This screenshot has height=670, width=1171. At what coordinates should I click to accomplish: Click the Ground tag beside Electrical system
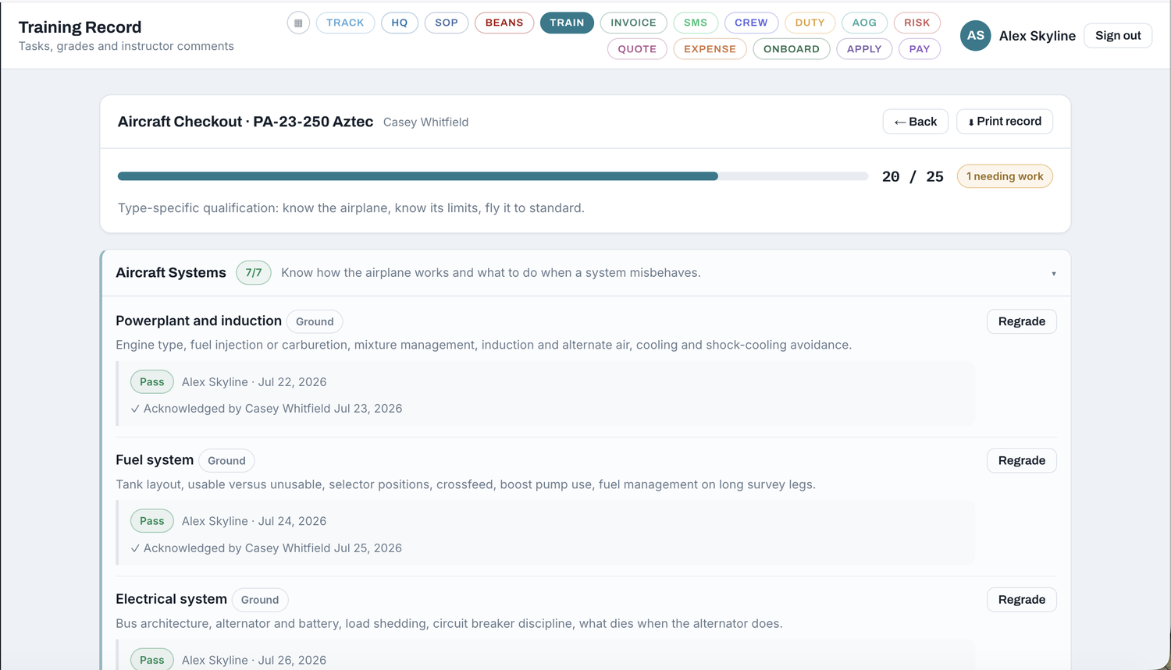point(260,600)
